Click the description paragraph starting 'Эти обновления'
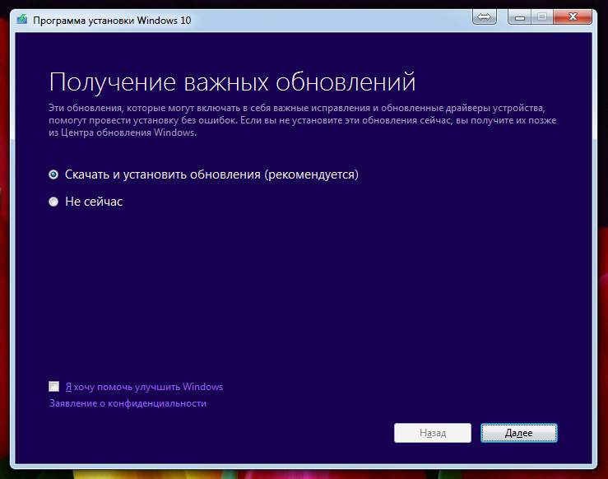Viewport: 608px width, 479px height. click(303, 120)
